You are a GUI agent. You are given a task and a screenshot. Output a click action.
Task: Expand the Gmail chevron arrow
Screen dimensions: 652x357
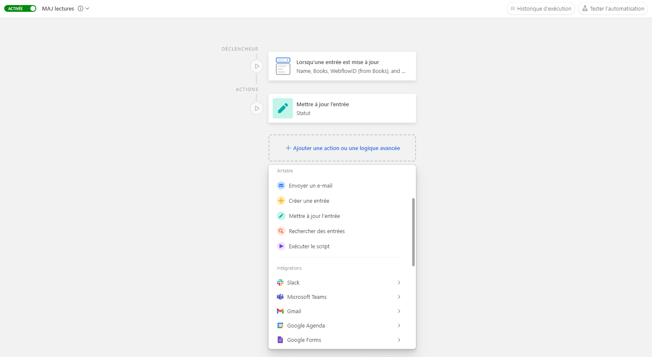pos(399,311)
